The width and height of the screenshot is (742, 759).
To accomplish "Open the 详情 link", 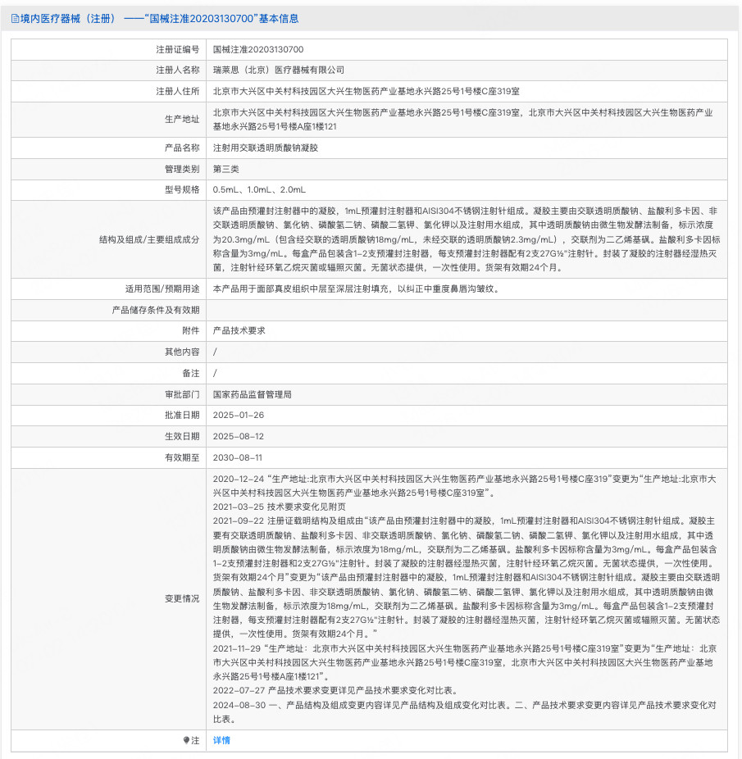I will click(x=222, y=740).
